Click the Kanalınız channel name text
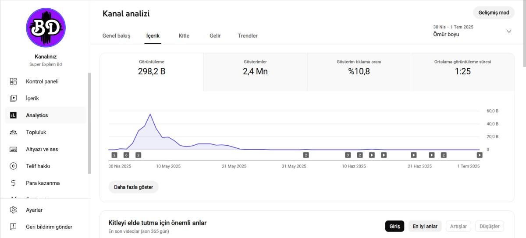Screen dimensions: 526x238 tap(46, 56)
